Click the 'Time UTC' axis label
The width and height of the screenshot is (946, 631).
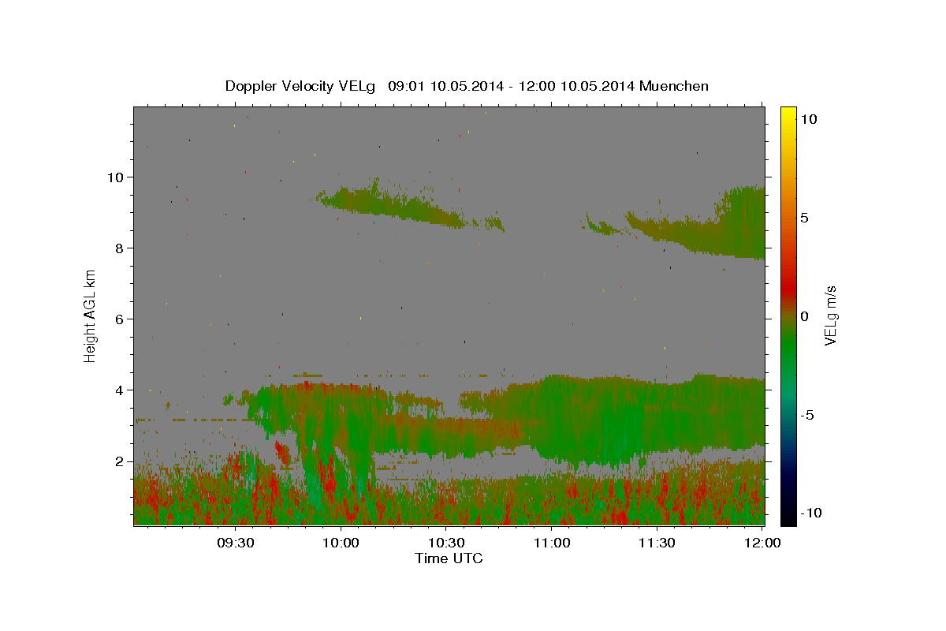tap(449, 558)
